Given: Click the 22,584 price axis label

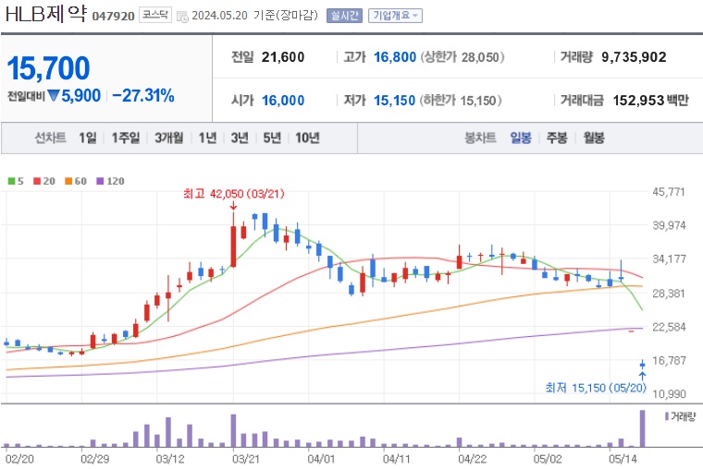Looking at the screenshot, I should click(669, 327).
